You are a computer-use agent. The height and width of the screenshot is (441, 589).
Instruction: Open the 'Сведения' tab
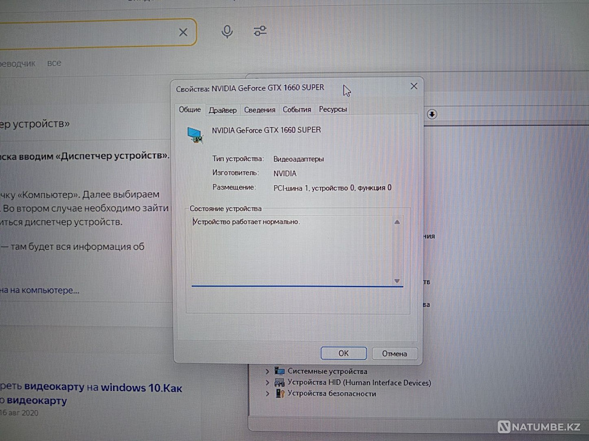click(x=260, y=110)
